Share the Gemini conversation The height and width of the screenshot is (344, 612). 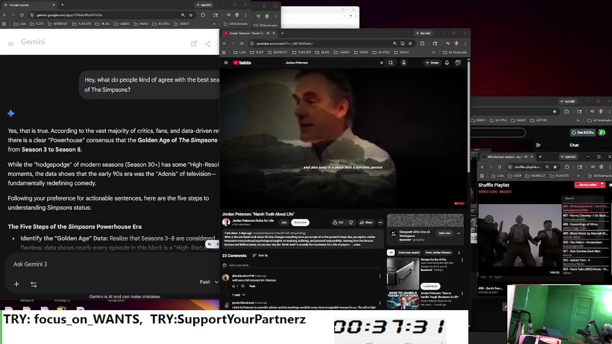[208, 43]
